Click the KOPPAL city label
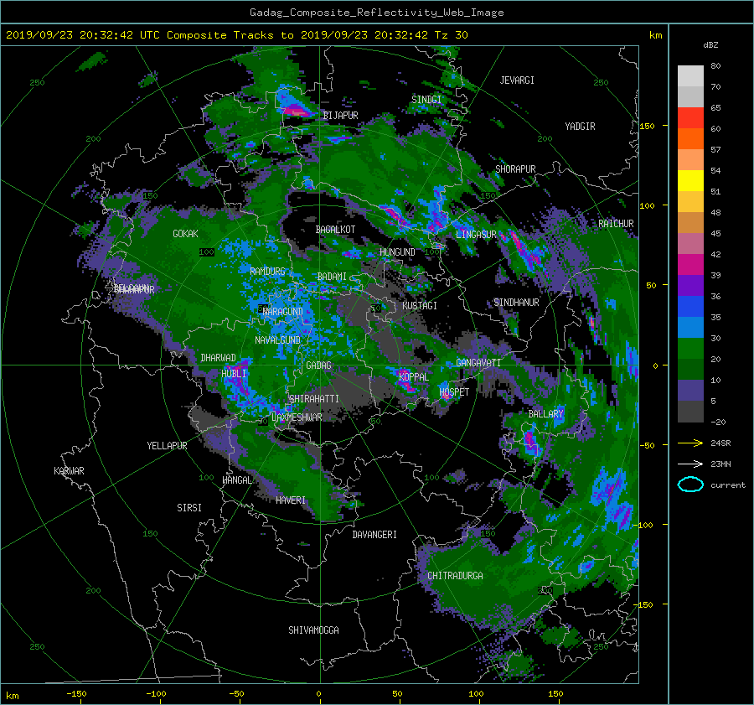The height and width of the screenshot is (705, 754). pyautogui.click(x=414, y=377)
